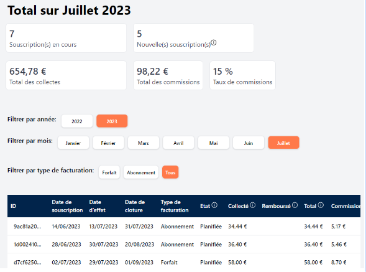The height and width of the screenshot is (272, 366).
Task: Click subscription date 28/06/2023
Action: click(66, 245)
